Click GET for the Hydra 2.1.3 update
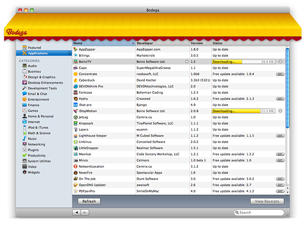 (x=280, y=99)
